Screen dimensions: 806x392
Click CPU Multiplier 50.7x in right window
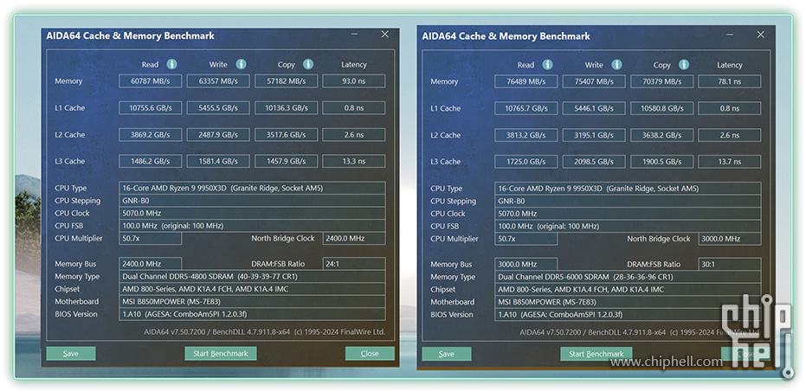coord(526,239)
